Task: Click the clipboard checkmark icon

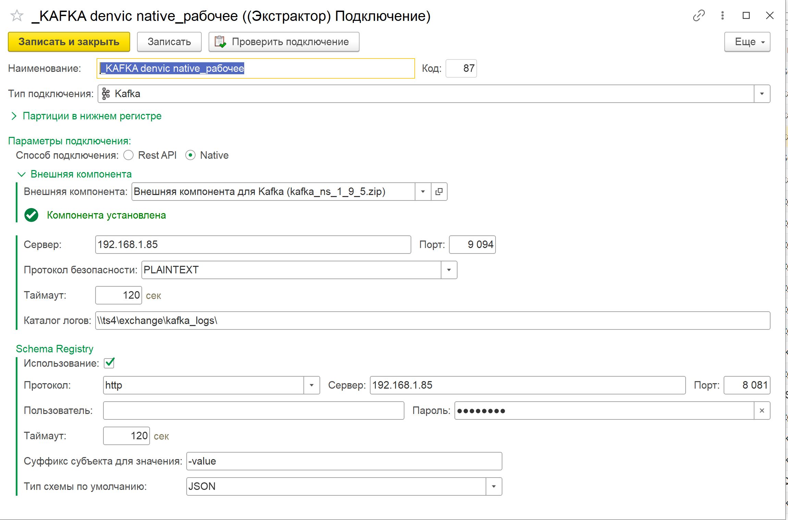Action: pos(220,42)
